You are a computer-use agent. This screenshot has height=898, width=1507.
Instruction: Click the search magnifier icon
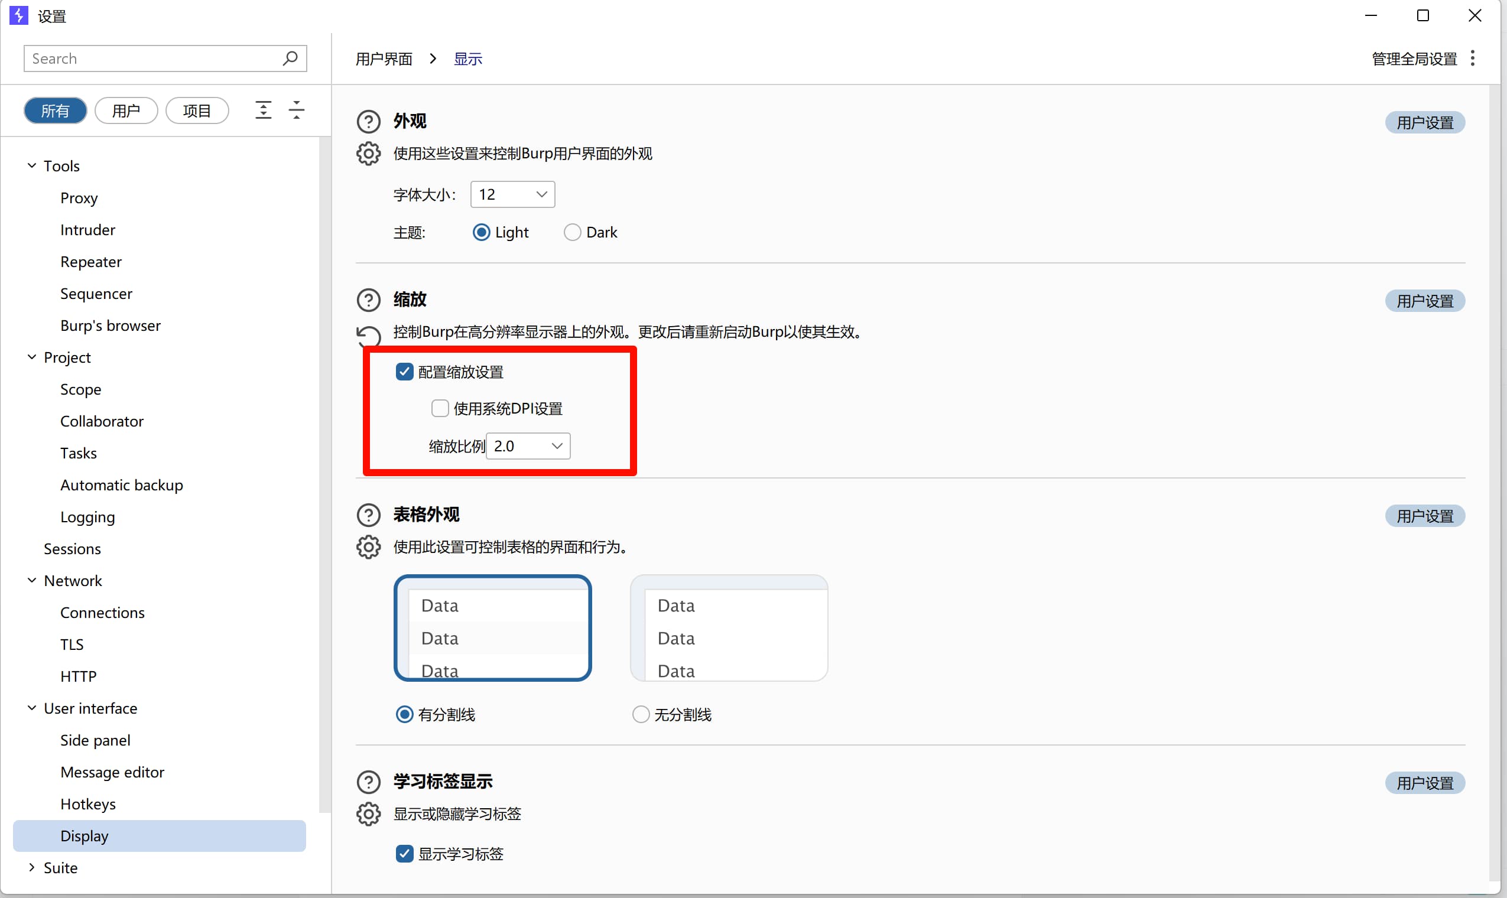290,58
